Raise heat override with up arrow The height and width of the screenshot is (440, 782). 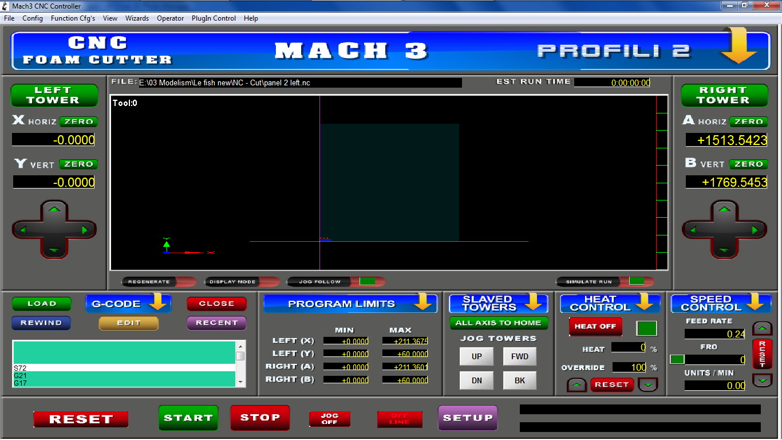tap(576, 385)
